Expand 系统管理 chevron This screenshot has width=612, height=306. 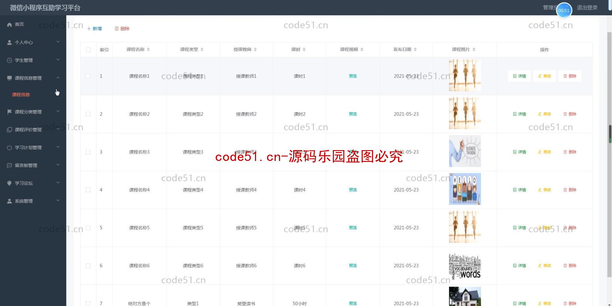(x=58, y=200)
